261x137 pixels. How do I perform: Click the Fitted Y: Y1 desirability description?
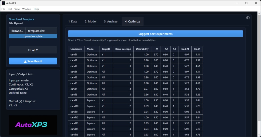(112, 40)
